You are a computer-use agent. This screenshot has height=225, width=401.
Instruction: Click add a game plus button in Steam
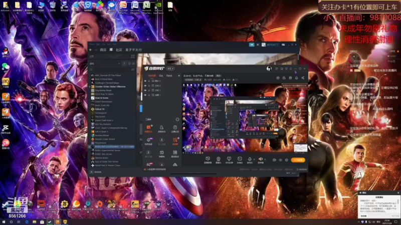(x=91, y=172)
